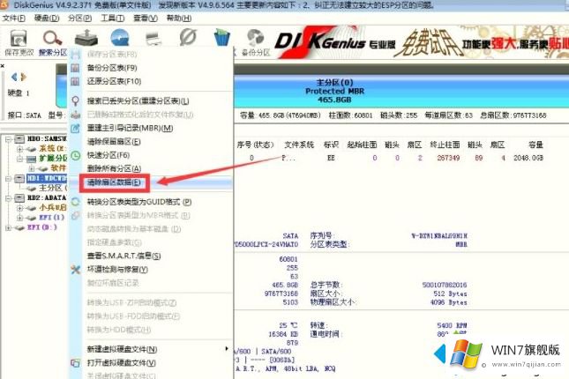The image size is (569, 379).
Task: Click the blue disc quick partition toolbar icon
Action: (x=120, y=38)
